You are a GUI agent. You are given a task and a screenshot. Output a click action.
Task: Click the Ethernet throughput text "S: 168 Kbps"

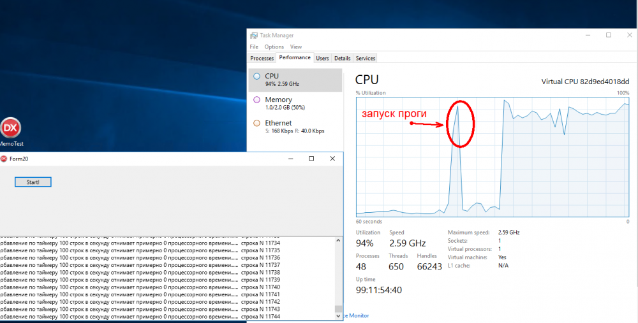(x=279, y=131)
